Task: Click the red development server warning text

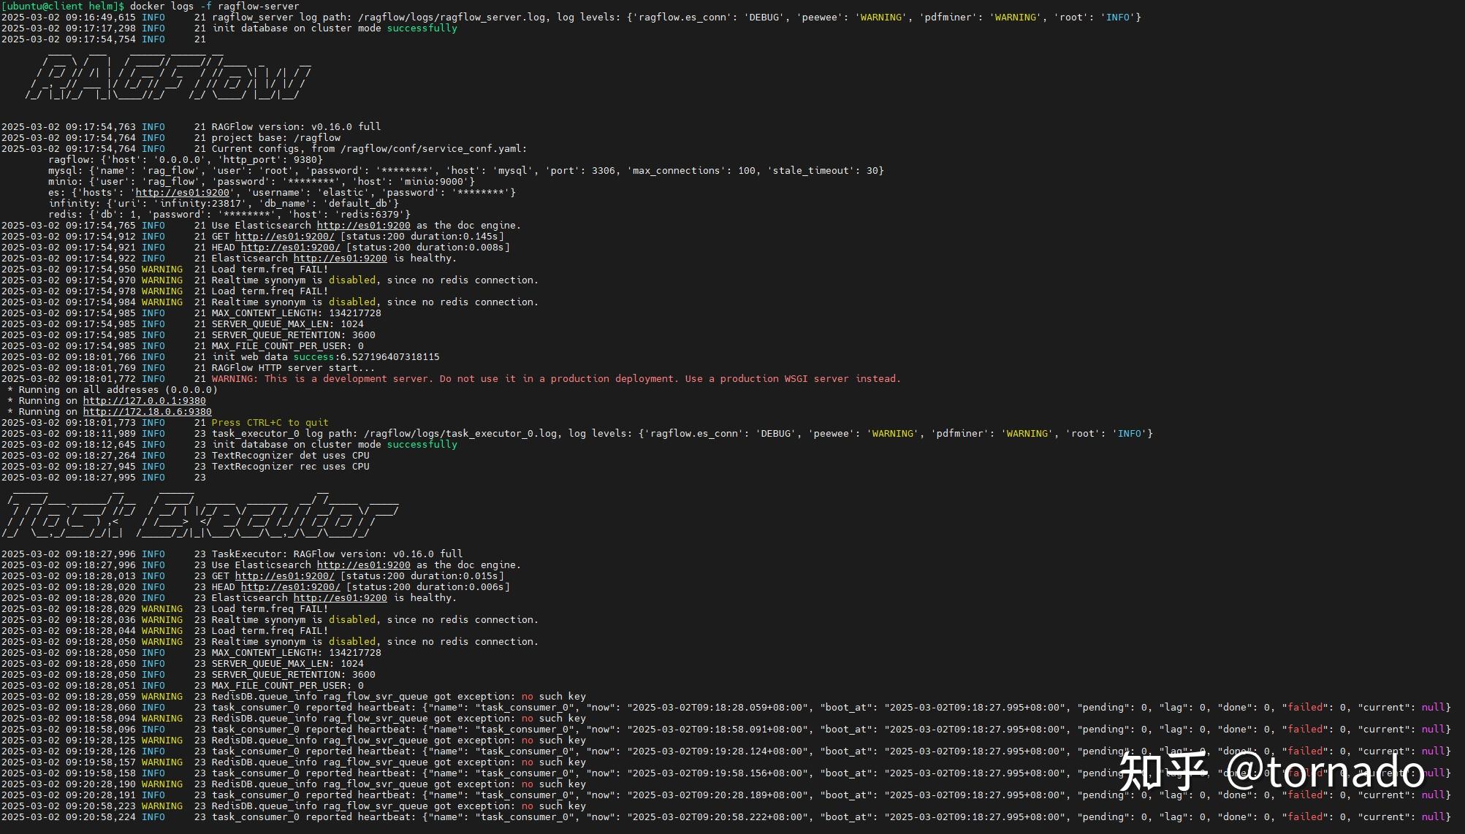Action: click(x=555, y=379)
